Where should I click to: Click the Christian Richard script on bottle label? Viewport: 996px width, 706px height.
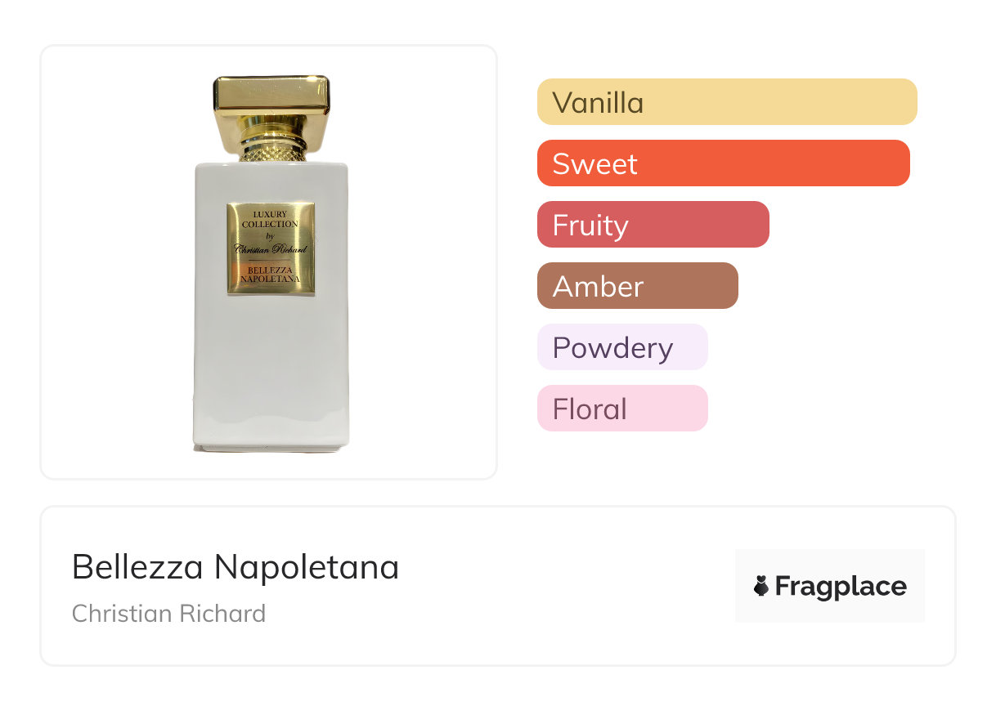[271, 250]
